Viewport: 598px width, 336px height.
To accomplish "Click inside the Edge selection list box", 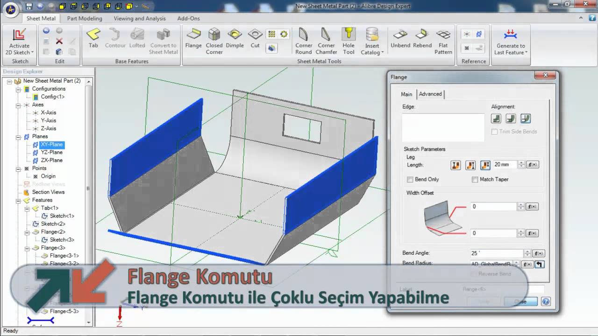I will [x=443, y=127].
